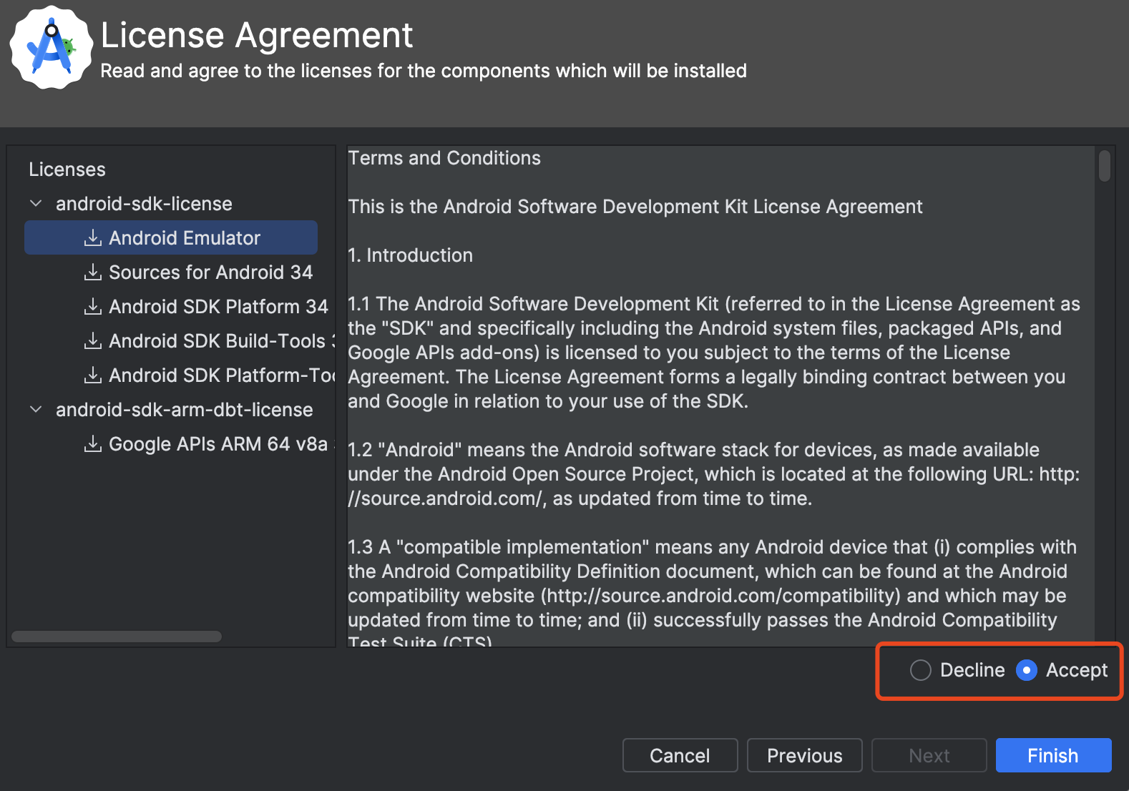The height and width of the screenshot is (791, 1129).
Task: Collapse the android-sdk-license tree node
Action: 36,204
